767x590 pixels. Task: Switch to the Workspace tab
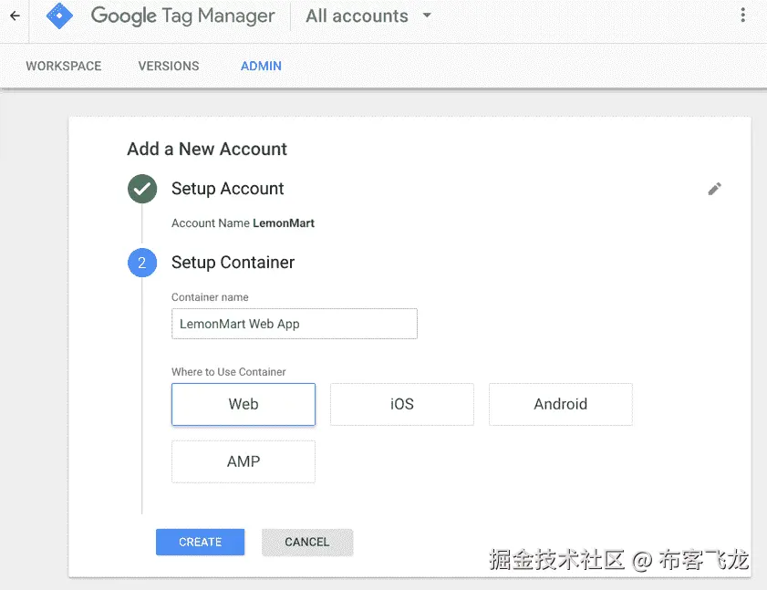64,66
